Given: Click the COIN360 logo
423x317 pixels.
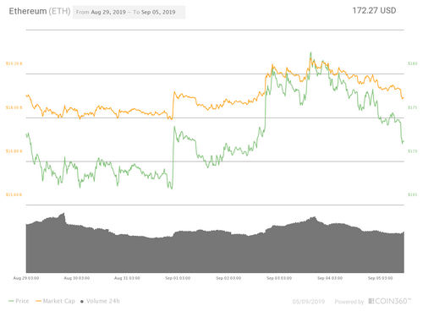Looking at the screenshot, I should coord(390,301).
